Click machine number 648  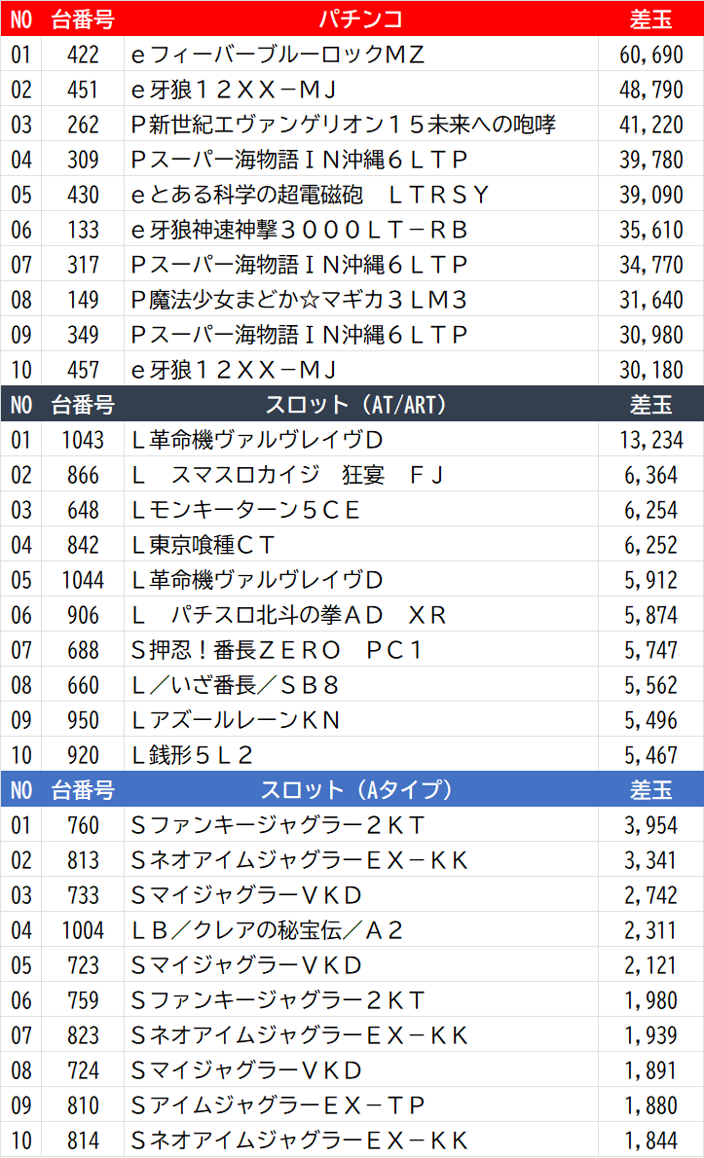point(83,510)
